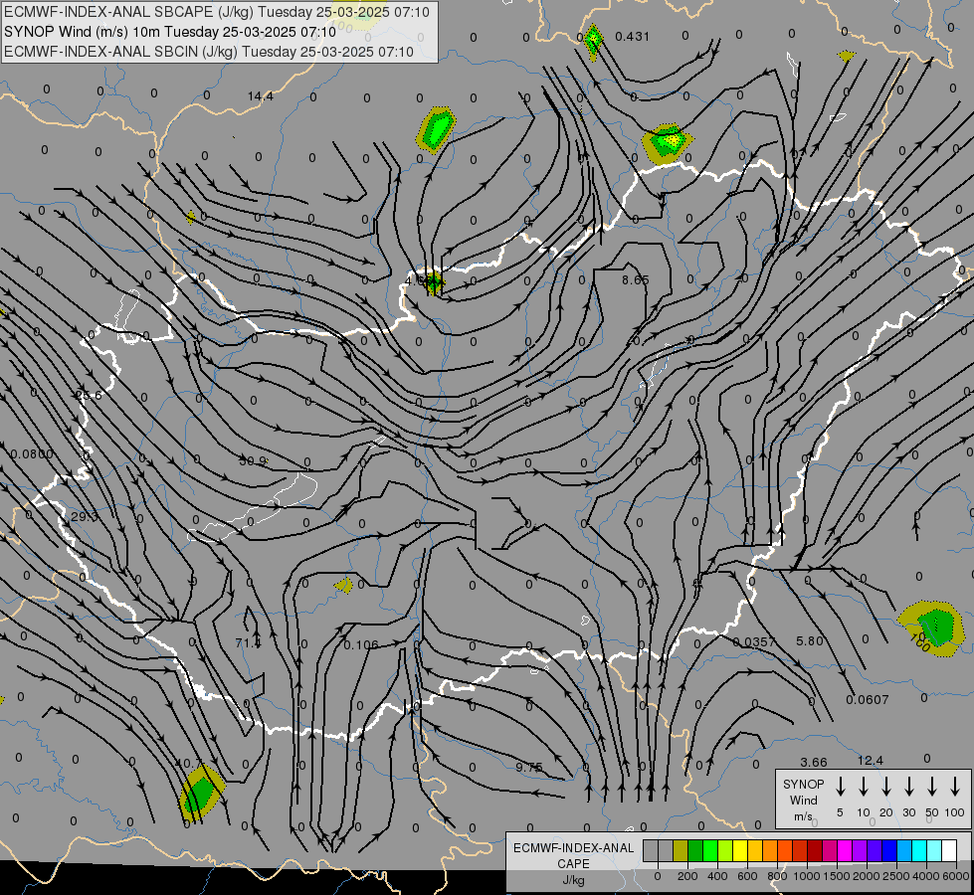Click the 14.4 value in the upper left
974x895 pixels.
pos(261,96)
